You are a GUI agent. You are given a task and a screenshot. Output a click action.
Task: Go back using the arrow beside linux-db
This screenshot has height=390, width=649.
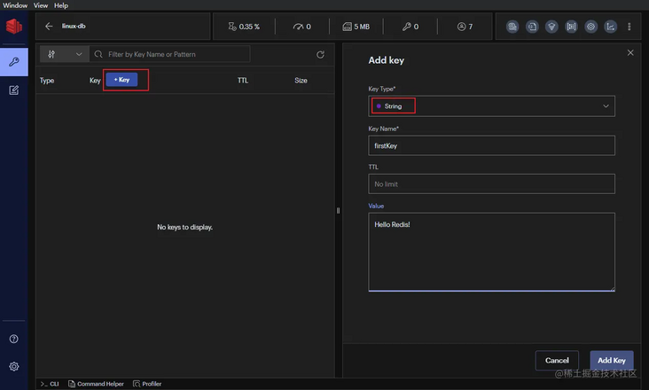pos(49,27)
